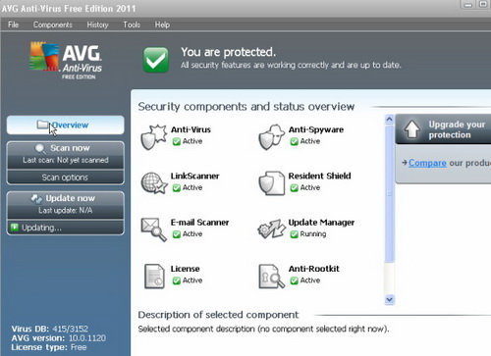Click the Updating... status bar
Viewport: 491px width, 356px height.
coord(65,228)
